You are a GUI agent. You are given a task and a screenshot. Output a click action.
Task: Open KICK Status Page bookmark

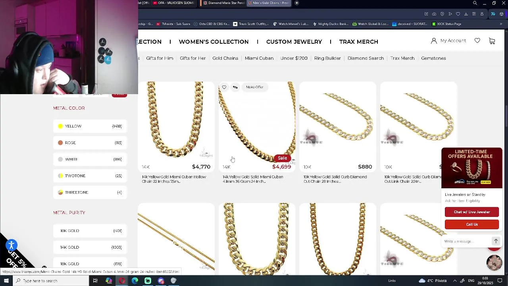point(446,24)
